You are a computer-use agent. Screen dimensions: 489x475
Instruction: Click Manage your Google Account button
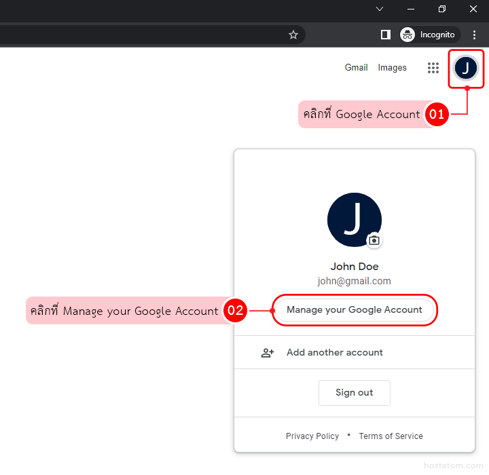pyautogui.click(x=355, y=310)
